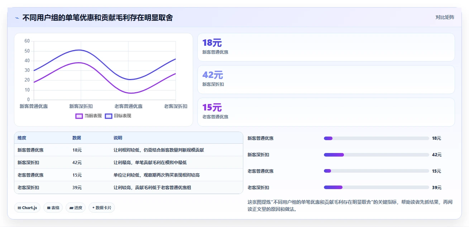Viewport: 469px width, 227px height.
Task: Select the 数据卡片 tag chip
Action: pos(102,208)
